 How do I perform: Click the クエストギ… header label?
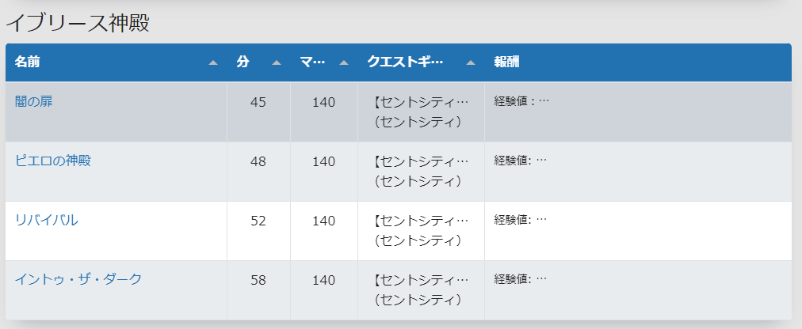coord(405,62)
